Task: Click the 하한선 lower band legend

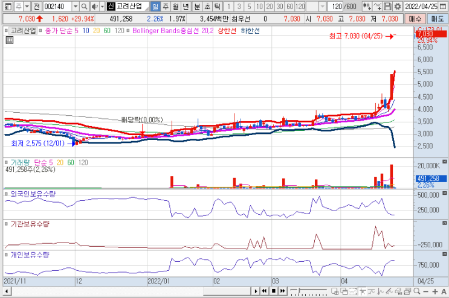Action: [x=250, y=31]
